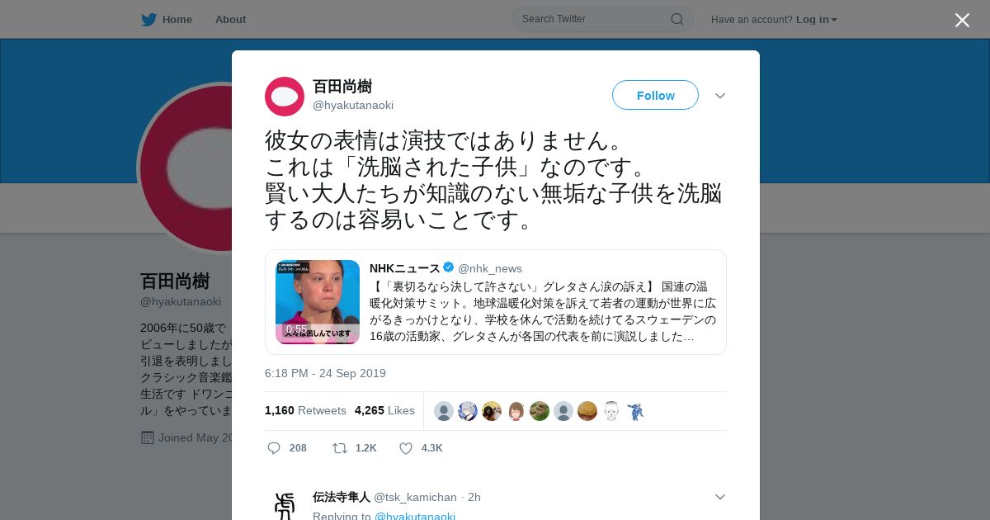Expand the tweet options chevron beside Follow
The width and height of the screenshot is (990, 520).
click(x=720, y=96)
